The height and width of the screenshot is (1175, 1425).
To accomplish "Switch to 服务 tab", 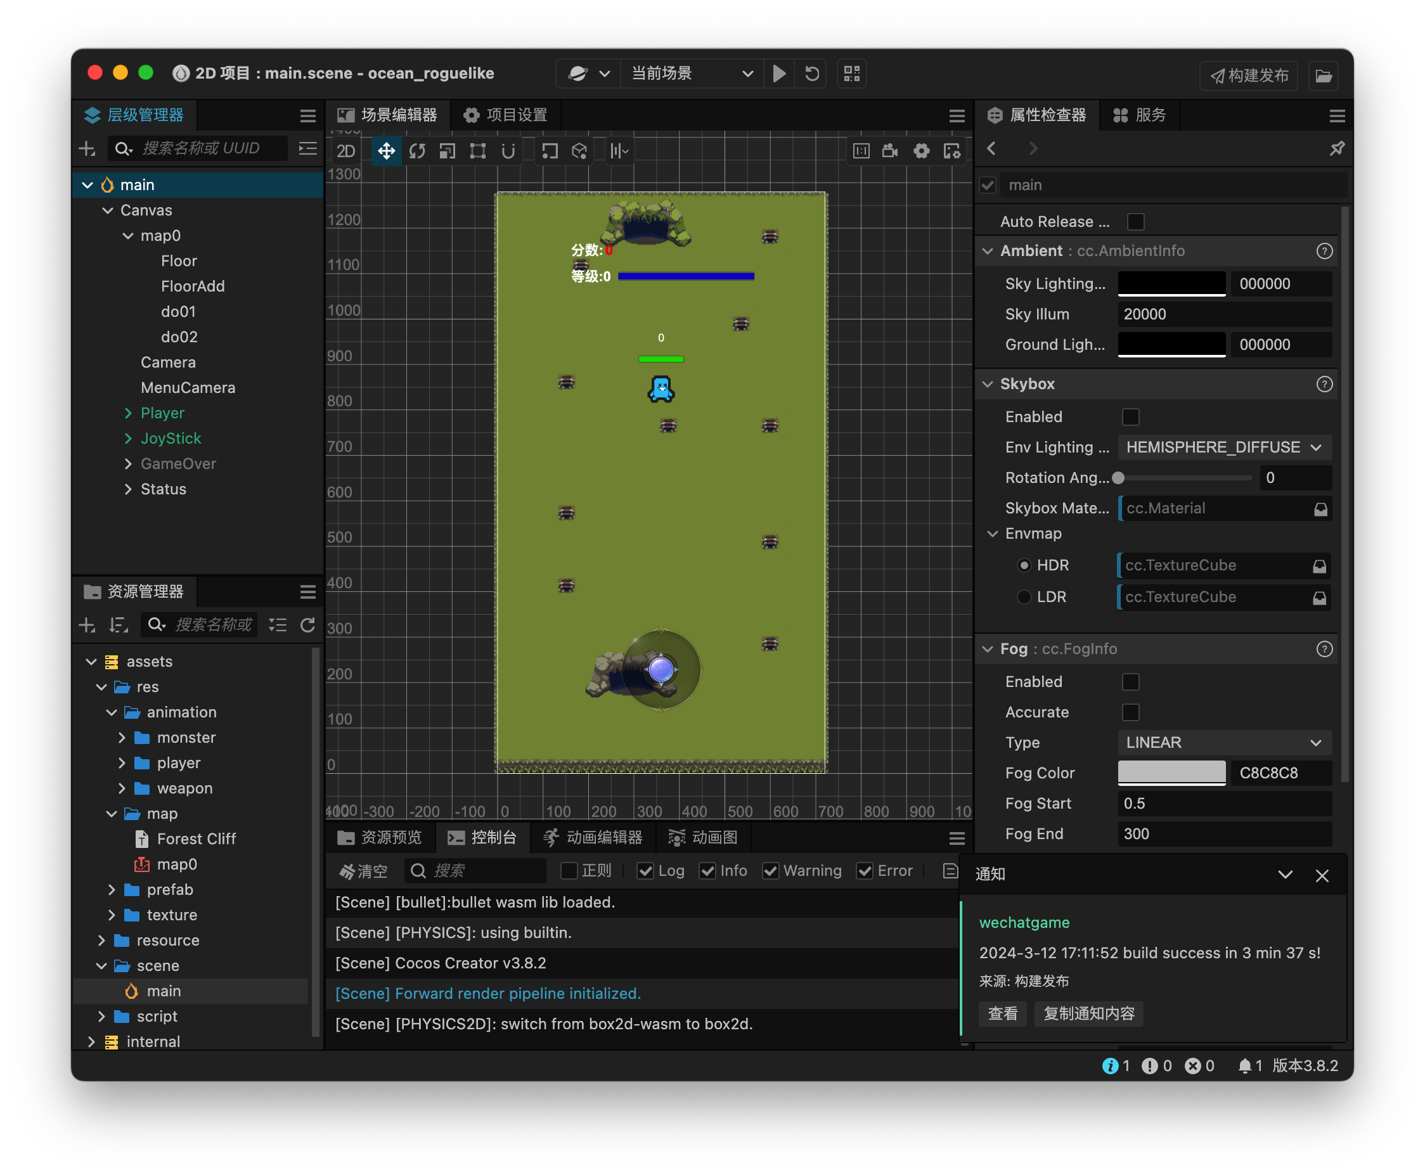I will coord(1139,116).
